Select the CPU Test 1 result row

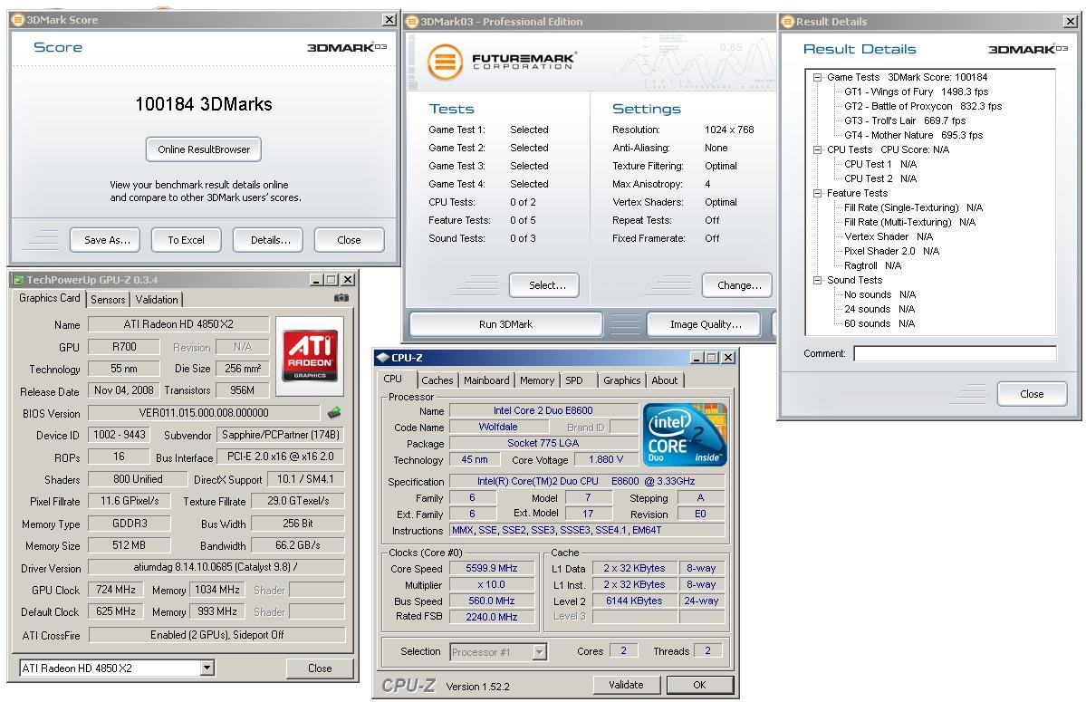click(879, 165)
